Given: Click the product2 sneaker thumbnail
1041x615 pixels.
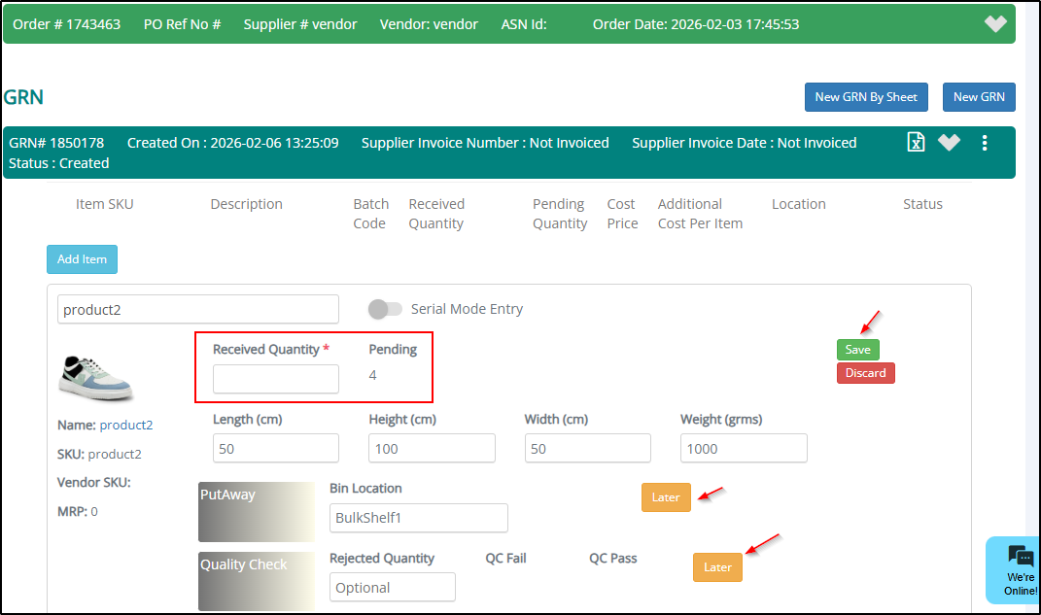Looking at the screenshot, I should tap(96, 379).
